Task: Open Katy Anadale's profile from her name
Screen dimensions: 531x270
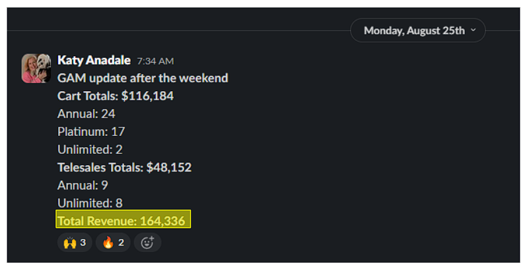Action: 94,60
